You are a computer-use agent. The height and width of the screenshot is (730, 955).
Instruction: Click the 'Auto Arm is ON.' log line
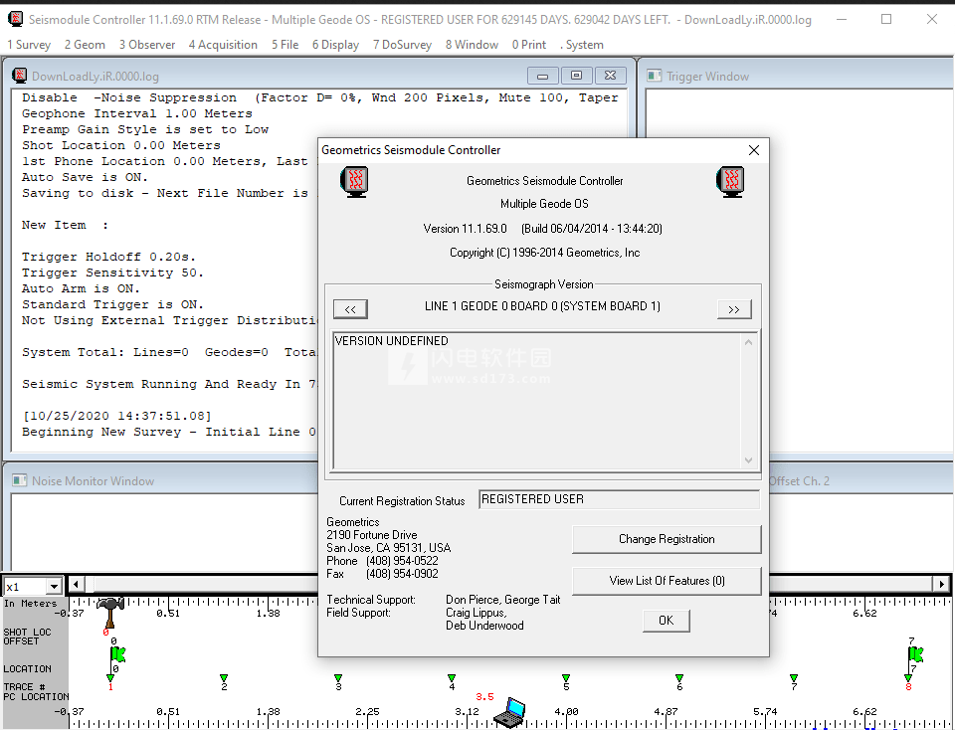[x=81, y=288]
